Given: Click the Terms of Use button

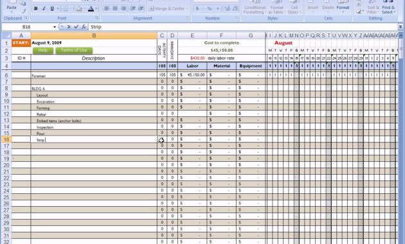Looking at the screenshot, I should (74, 50).
